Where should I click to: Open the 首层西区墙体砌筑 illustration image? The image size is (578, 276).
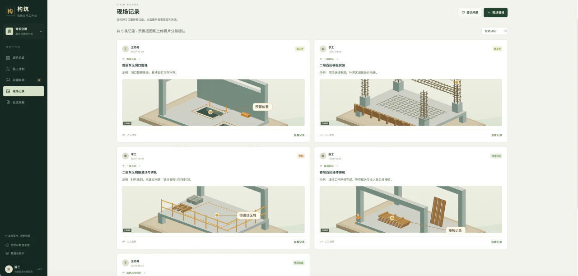pyautogui.click(x=411, y=210)
